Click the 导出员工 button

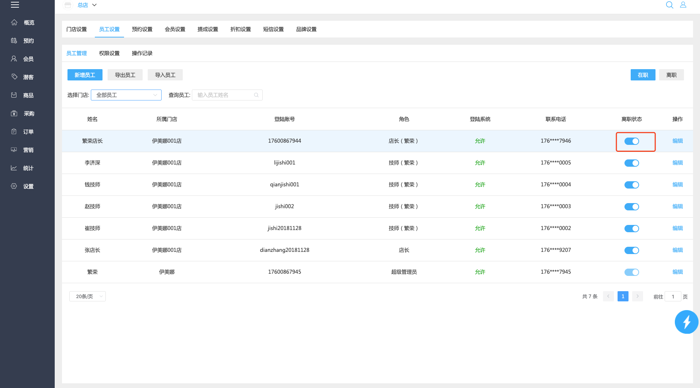click(x=125, y=75)
